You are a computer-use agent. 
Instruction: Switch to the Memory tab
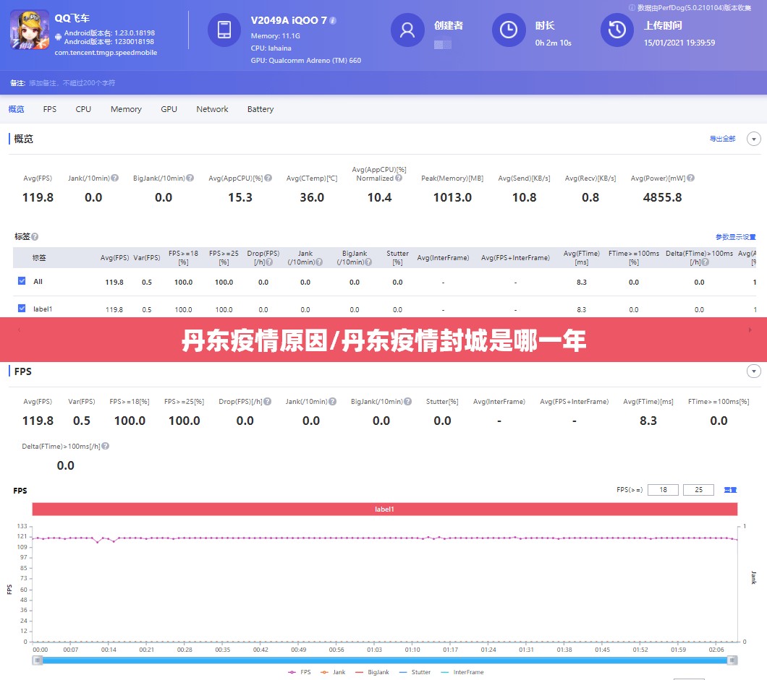(x=126, y=109)
